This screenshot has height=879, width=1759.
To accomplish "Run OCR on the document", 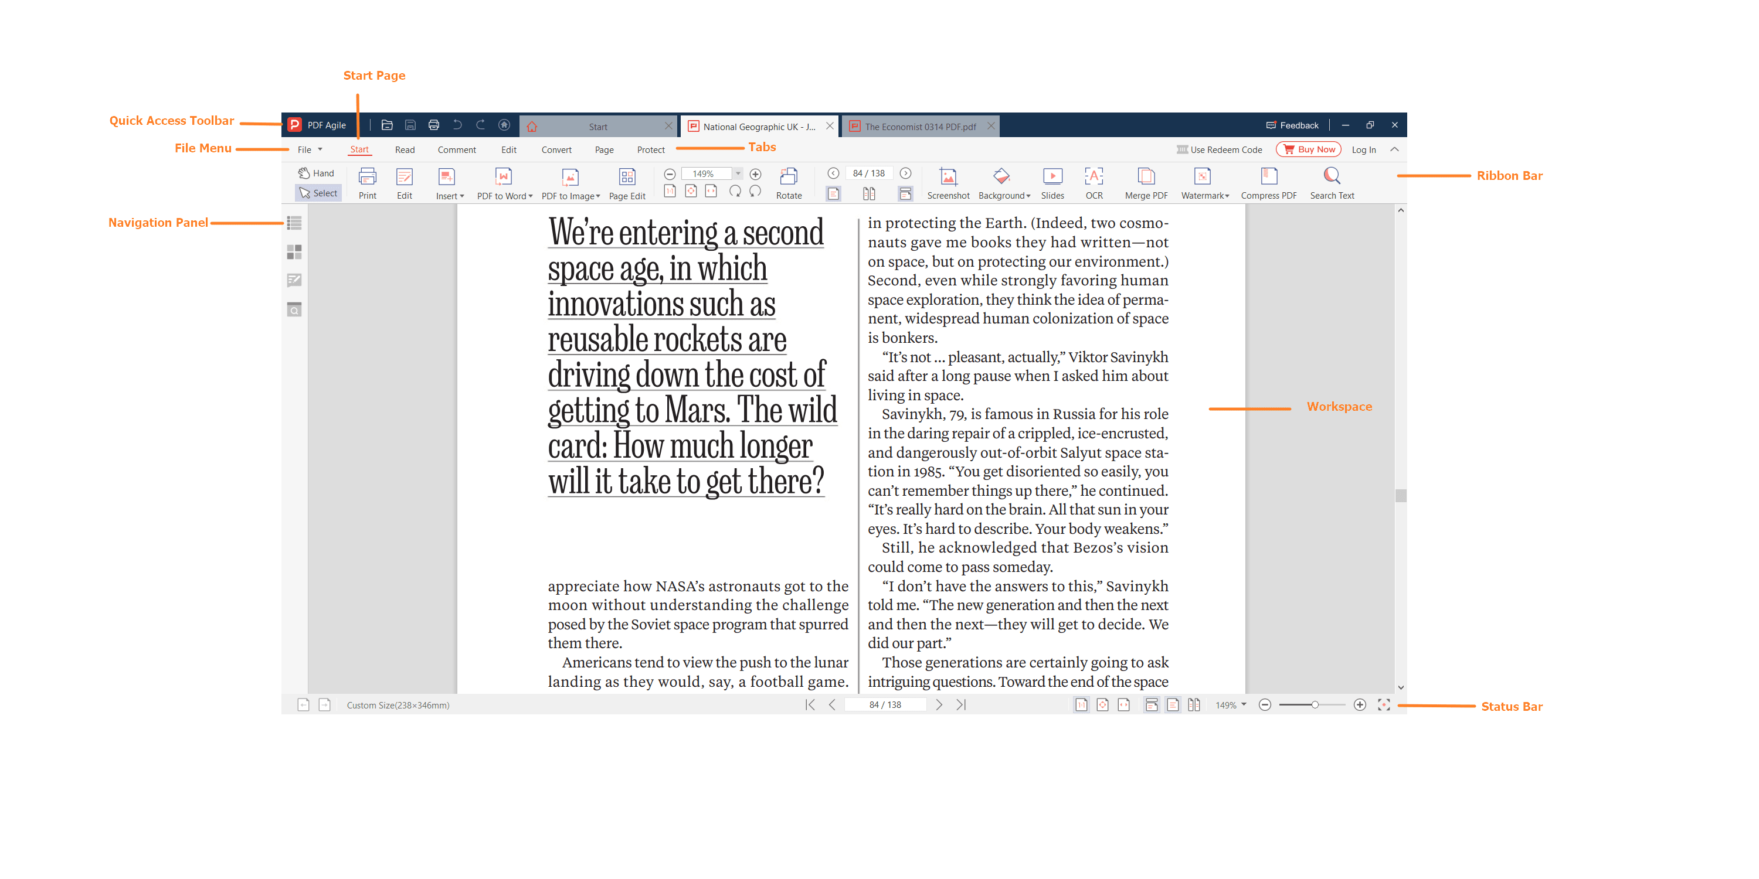I will pos(1094,183).
